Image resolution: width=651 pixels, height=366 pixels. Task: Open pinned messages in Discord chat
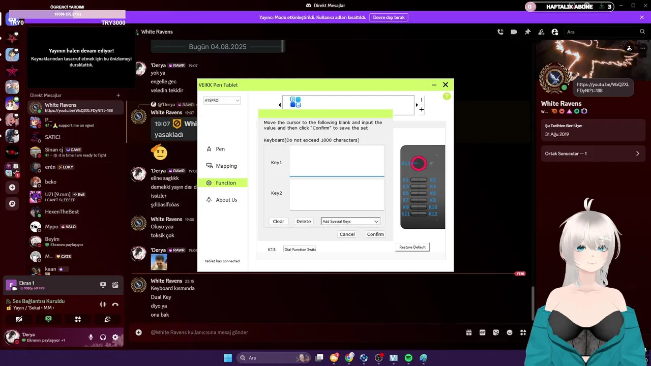pos(527,32)
